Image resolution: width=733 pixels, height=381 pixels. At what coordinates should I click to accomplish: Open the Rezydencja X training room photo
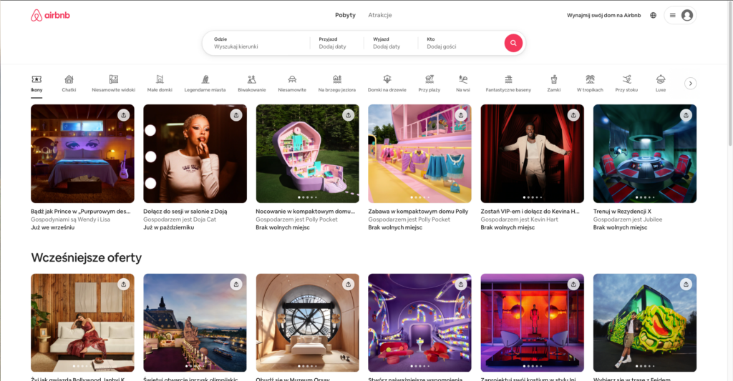click(645, 154)
